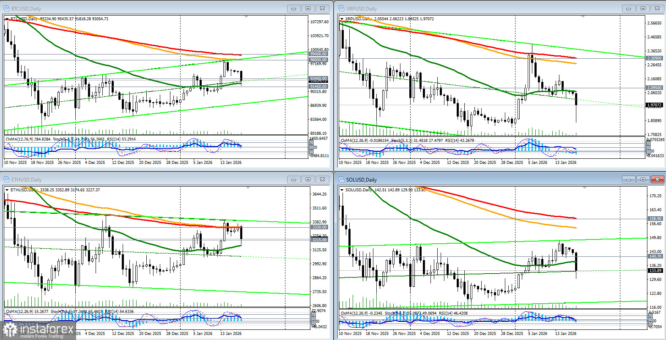Click the 3644.20 price on ETHUSD scale
666x340 pixels.
319,194
